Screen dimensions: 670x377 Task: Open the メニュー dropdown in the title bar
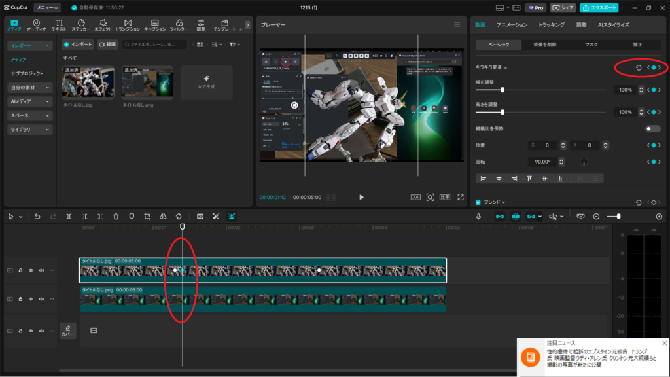click(47, 8)
